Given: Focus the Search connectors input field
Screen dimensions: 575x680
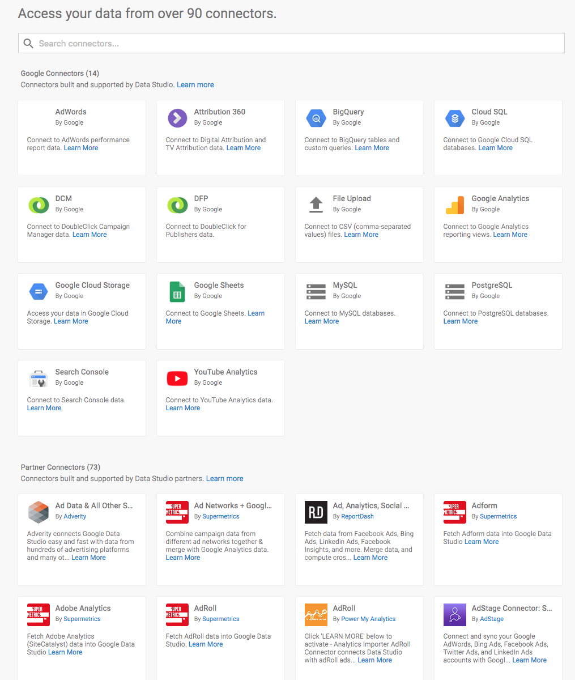Looking at the screenshot, I should coord(291,44).
